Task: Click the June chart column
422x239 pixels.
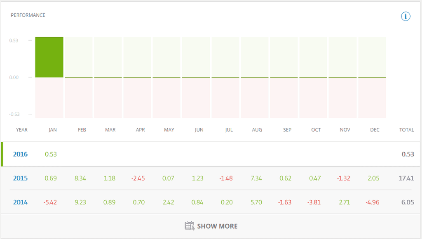Action: [196, 77]
